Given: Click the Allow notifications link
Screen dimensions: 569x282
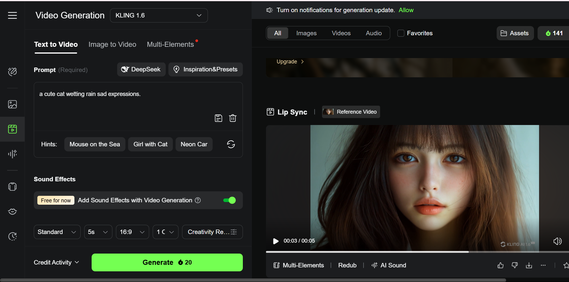Looking at the screenshot, I should point(406,10).
